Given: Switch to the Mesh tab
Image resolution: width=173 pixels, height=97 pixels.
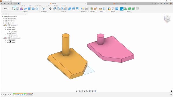Looking at the screenshot, I should [30, 6].
